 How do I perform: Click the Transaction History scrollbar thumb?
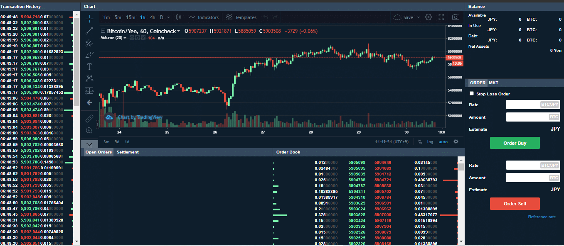coord(76,61)
